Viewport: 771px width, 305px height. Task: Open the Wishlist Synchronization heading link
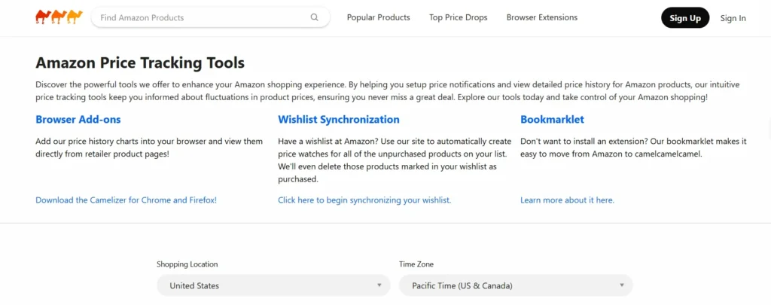coord(339,119)
